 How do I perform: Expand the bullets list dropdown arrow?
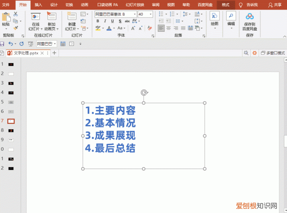coord(166,14)
